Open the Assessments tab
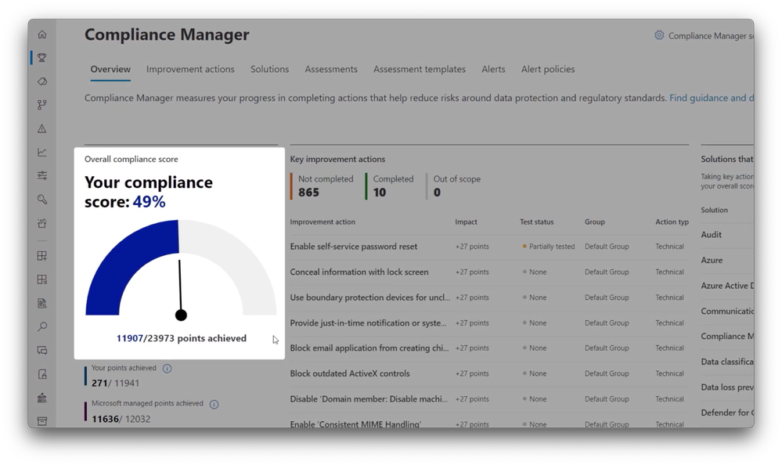 click(x=331, y=70)
